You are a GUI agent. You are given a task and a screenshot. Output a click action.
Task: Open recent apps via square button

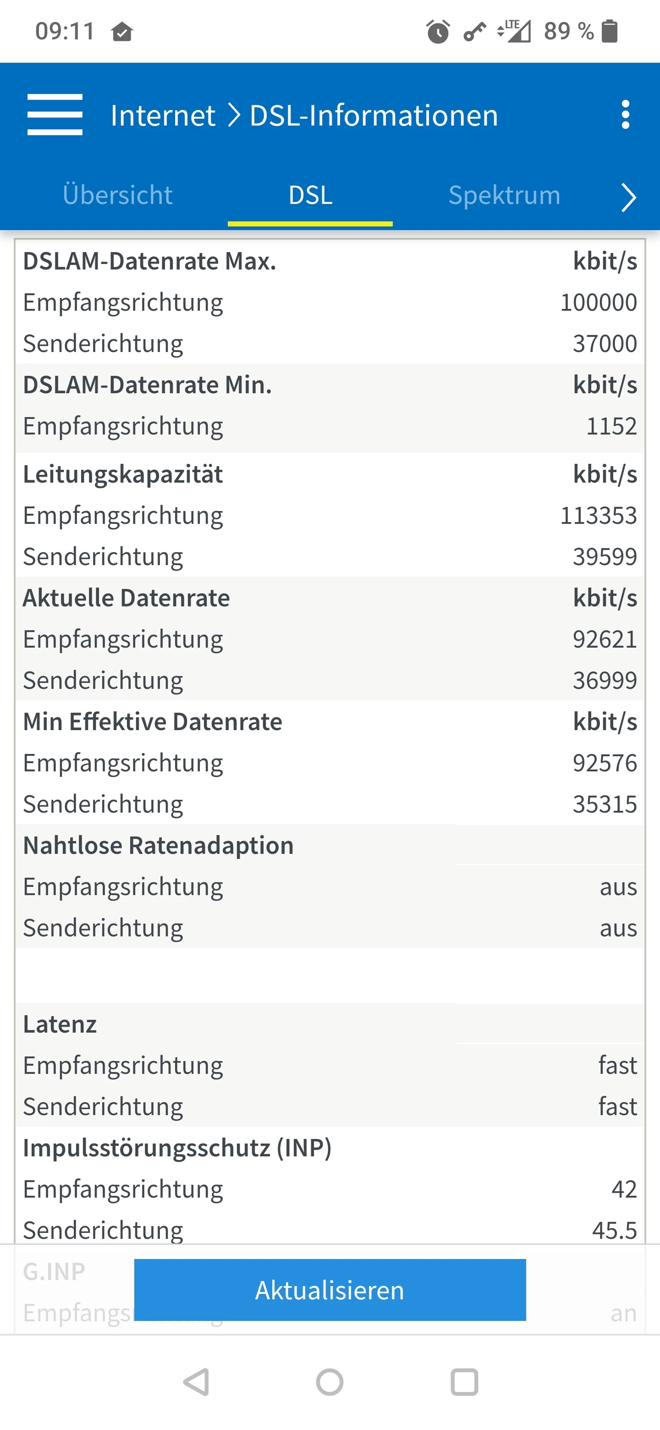(x=465, y=1382)
